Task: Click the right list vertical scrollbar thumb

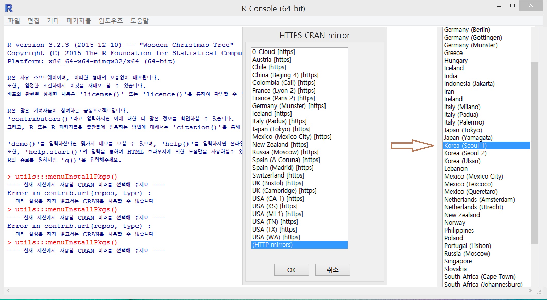Action: click(534, 153)
